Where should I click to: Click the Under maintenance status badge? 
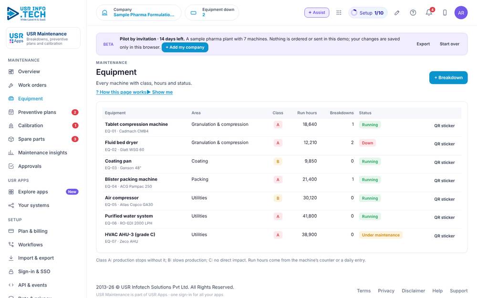(x=381, y=235)
